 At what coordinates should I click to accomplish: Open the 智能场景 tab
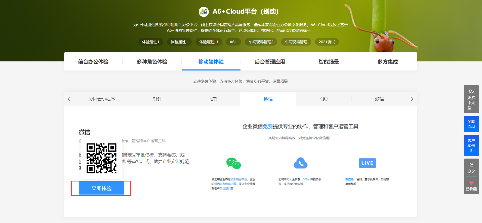tap(329, 62)
